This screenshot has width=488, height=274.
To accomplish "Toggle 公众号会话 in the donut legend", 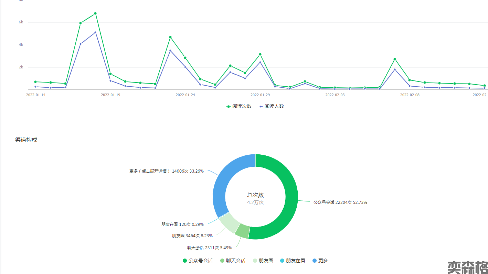I will tap(198, 261).
